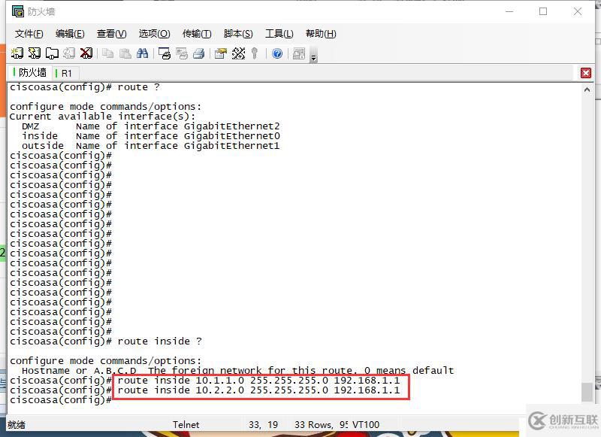Open the 查看(V) menu
601x437 pixels.
tap(111, 34)
